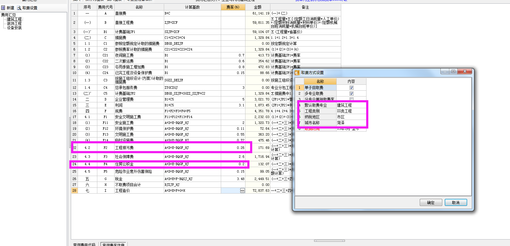Click the 直接工程费 name cell
Viewport: 510px width, 246px height.
[139, 23]
